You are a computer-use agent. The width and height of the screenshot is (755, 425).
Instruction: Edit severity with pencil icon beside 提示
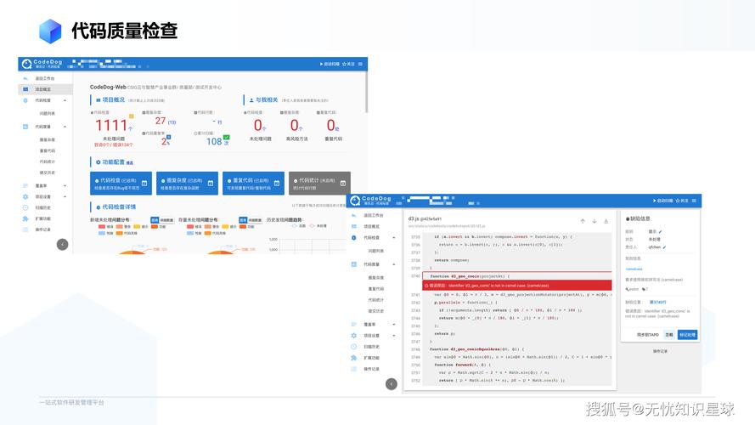point(660,232)
